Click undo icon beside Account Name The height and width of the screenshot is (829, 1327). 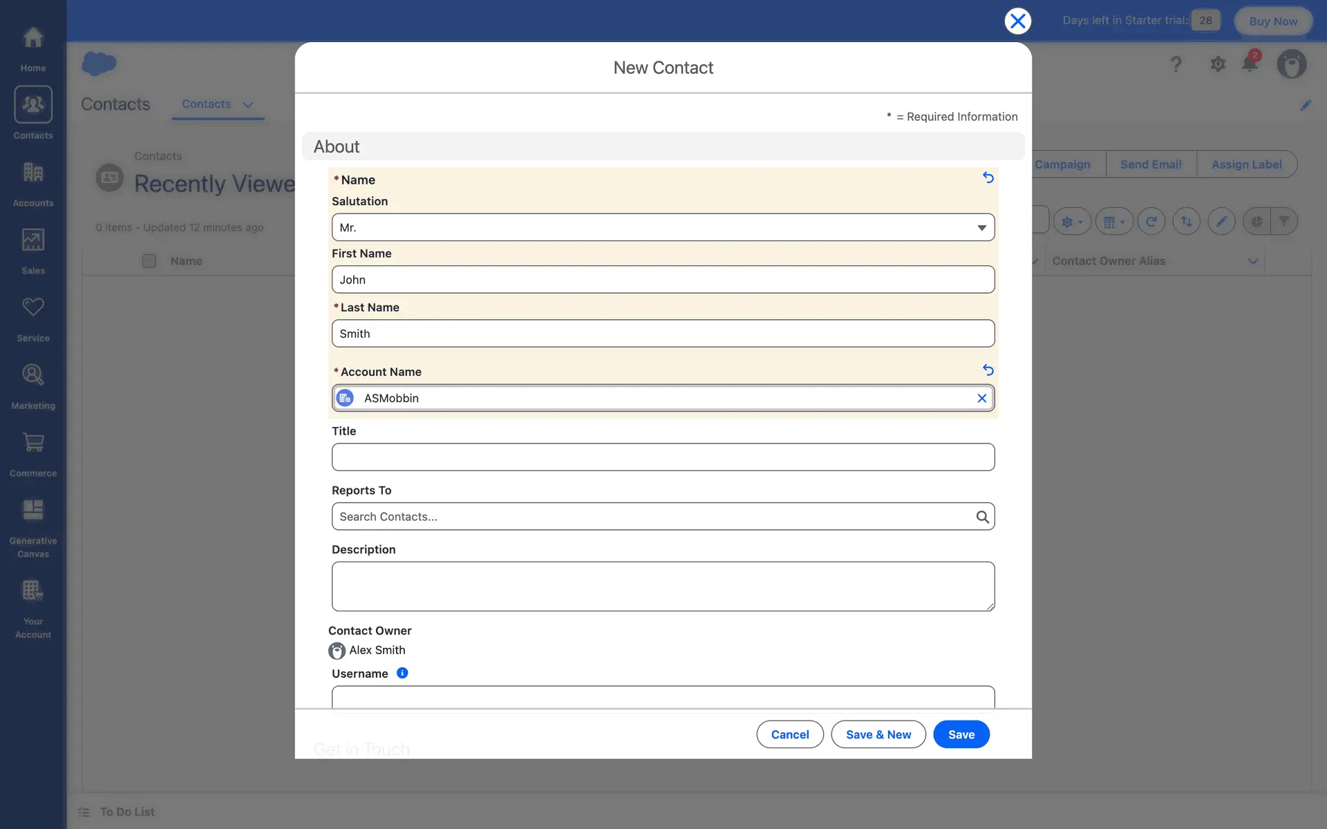[988, 370]
